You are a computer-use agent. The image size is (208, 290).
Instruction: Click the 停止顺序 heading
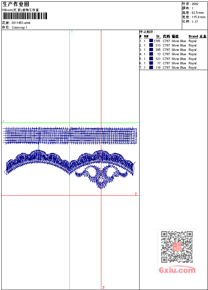pyautogui.click(x=147, y=32)
